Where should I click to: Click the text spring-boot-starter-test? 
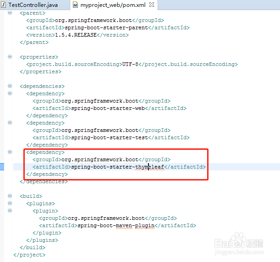pyautogui.click(x=110, y=137)
